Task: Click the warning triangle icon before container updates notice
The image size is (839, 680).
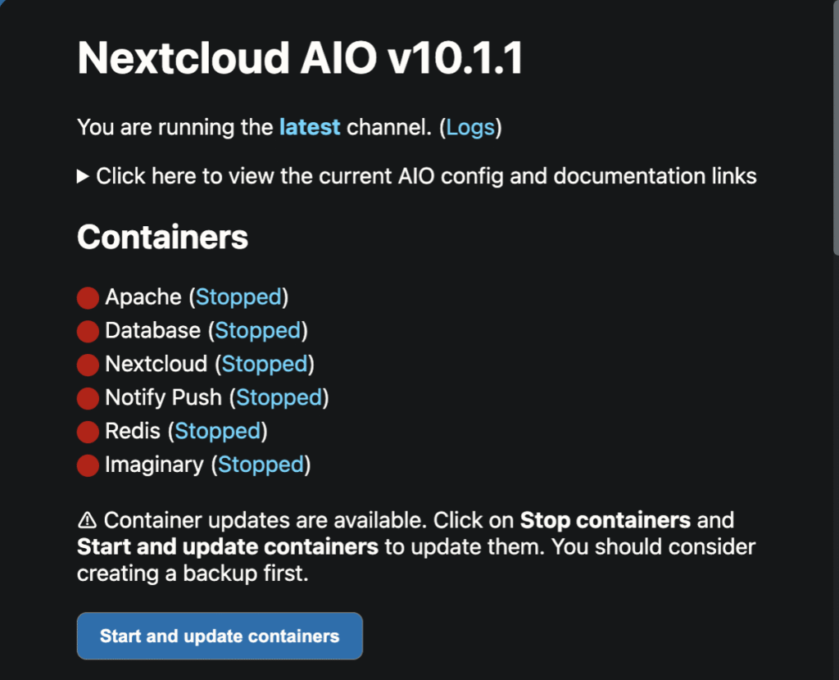Action: 87,520
